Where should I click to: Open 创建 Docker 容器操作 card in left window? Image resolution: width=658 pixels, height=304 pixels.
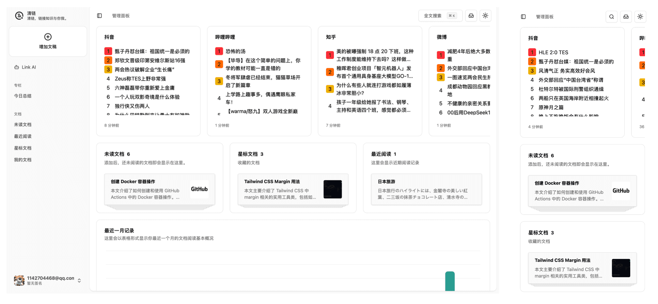160,189
